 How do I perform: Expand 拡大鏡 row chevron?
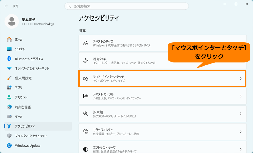click(241, 114)
